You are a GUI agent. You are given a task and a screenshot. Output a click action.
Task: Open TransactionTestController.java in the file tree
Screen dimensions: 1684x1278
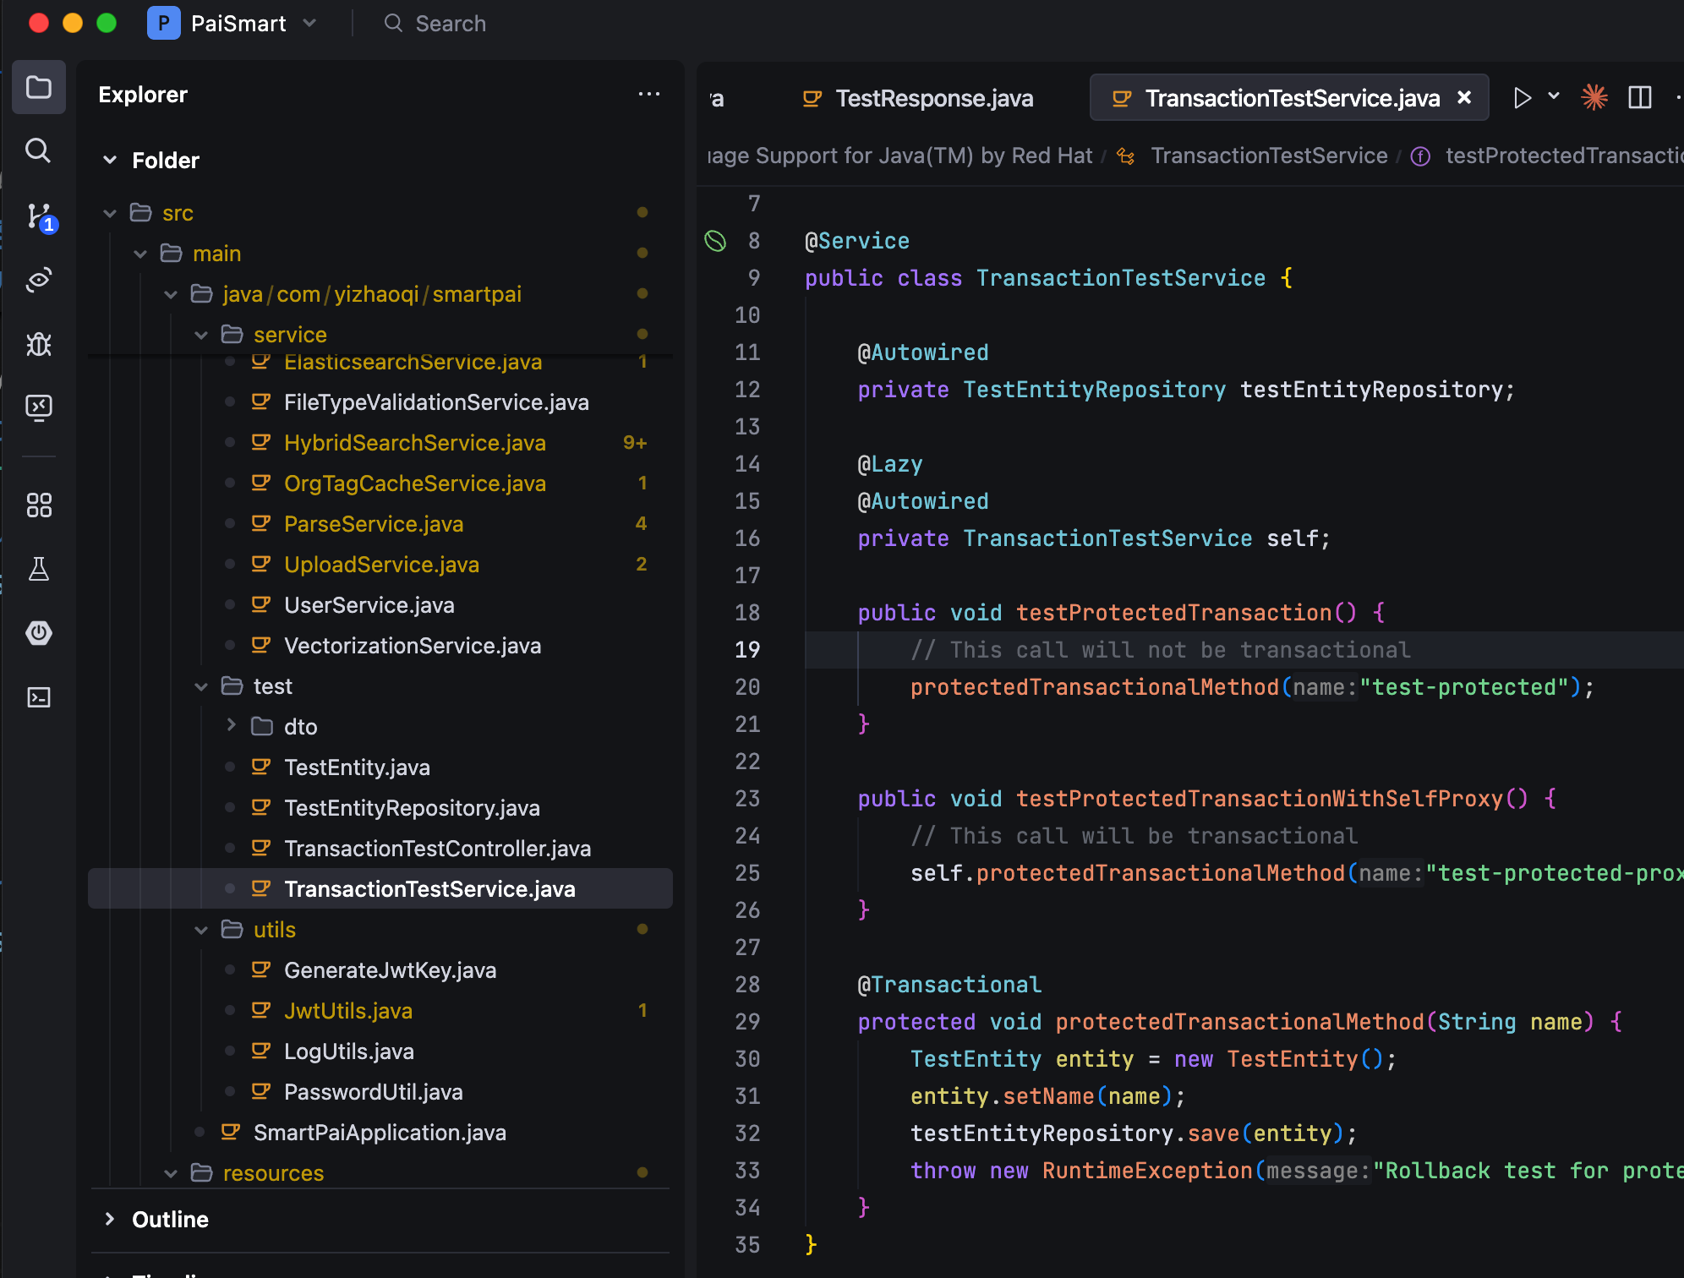pos(437,849)
